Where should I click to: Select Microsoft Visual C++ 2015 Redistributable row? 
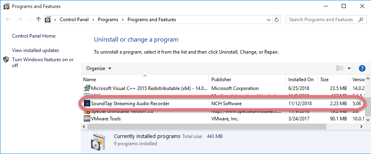(223, 88)
